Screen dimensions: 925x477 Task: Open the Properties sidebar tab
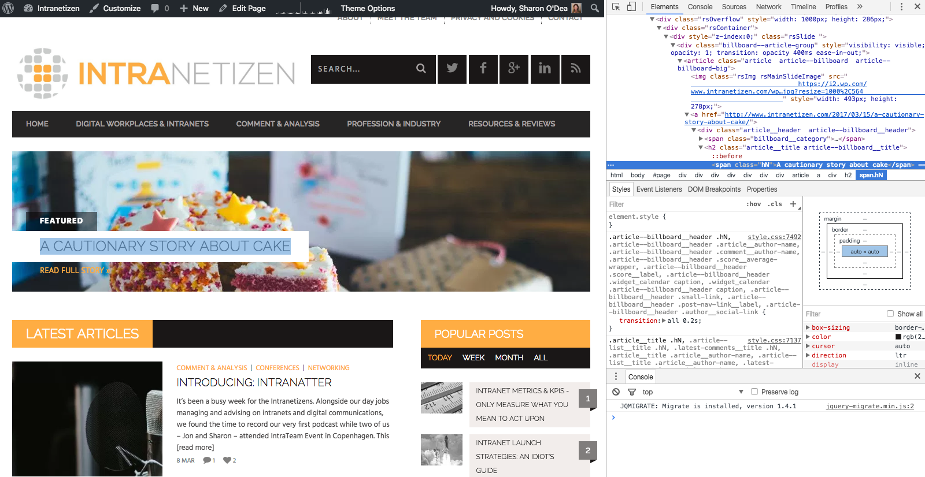pos(762,189)
